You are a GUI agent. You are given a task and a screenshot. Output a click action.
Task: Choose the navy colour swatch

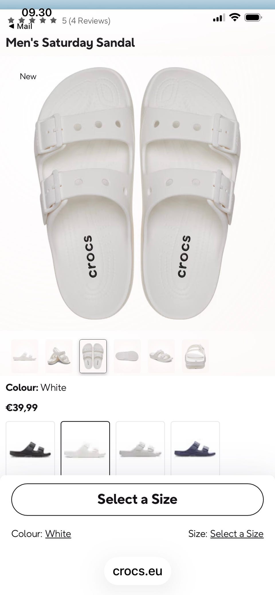(195, 448)
